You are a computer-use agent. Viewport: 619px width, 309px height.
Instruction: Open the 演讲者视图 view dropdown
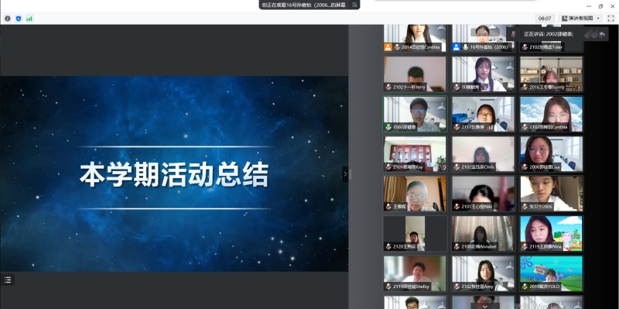(x=580, y=18)
